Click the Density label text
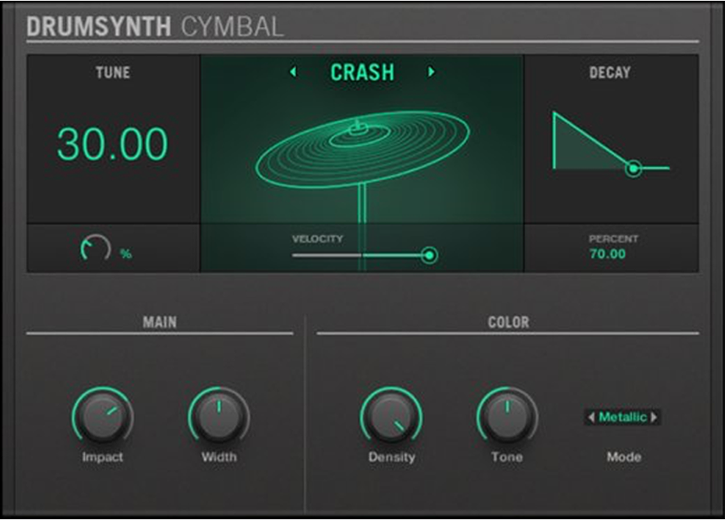 [x=392, y=457]
